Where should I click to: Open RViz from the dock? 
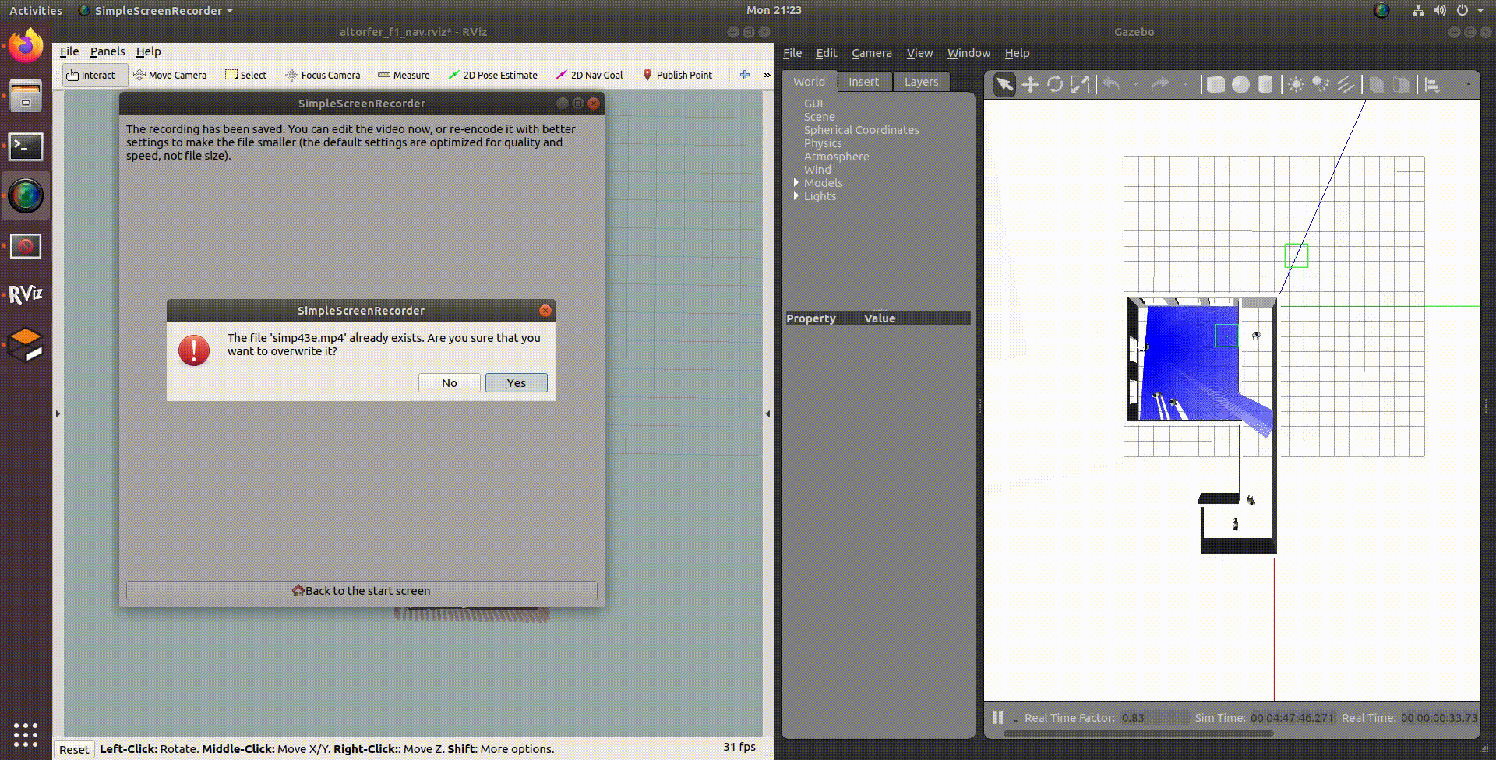[26, 294]
